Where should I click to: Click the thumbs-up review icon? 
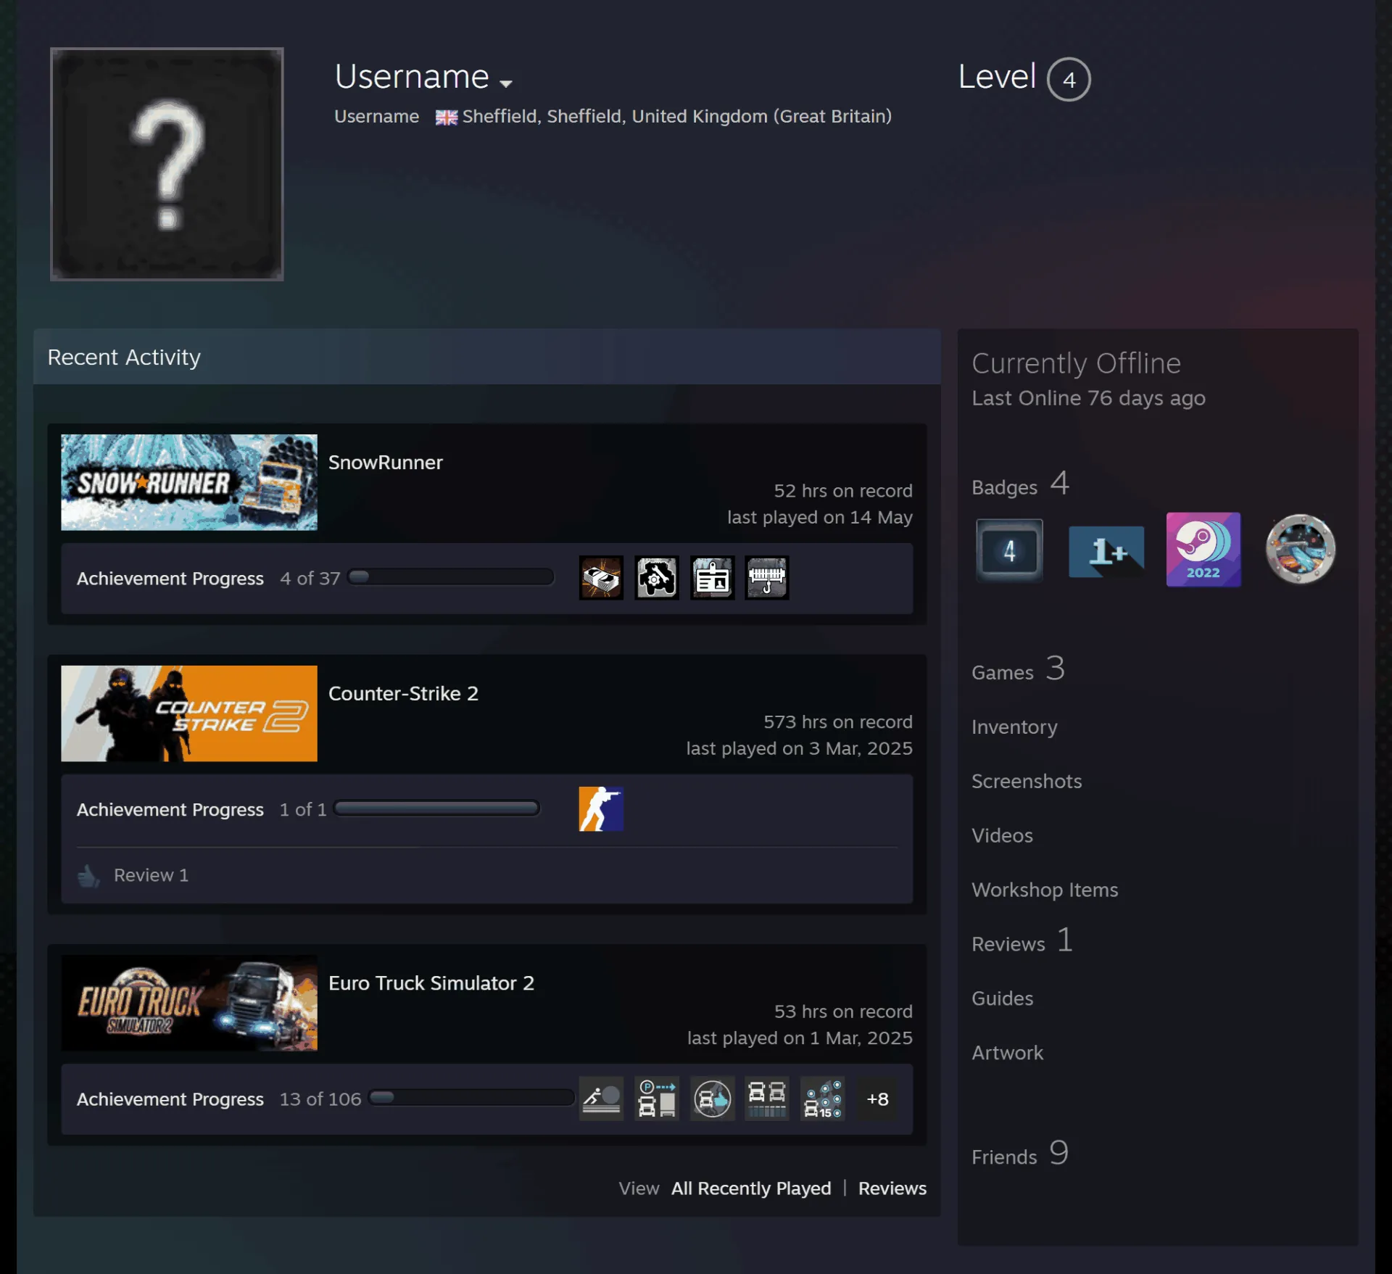pyautogui.click(x=88, y=876)
